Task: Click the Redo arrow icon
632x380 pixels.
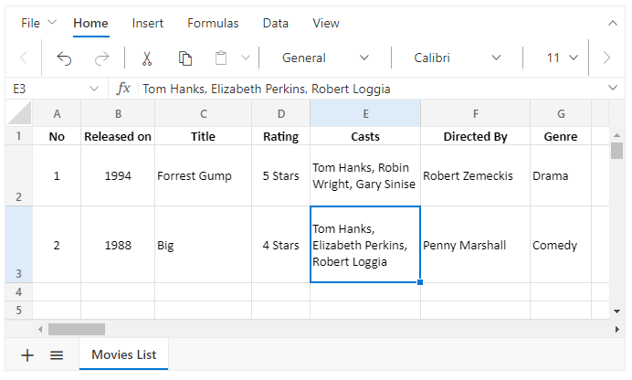Action: coord(101,58)
